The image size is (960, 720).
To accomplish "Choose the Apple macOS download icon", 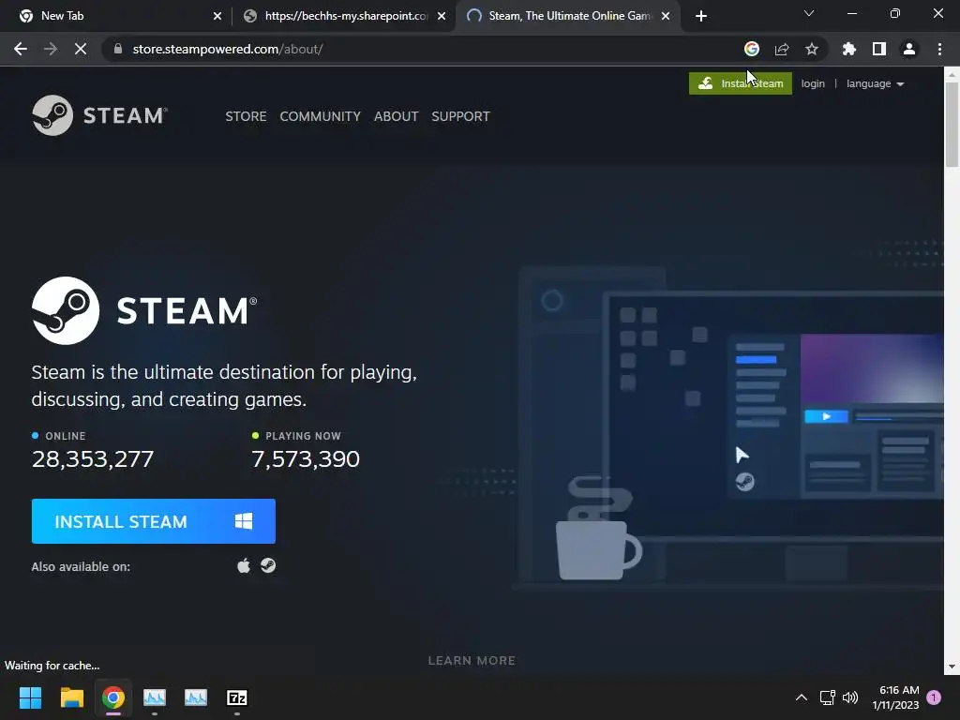I will click(x=244, y=565).
